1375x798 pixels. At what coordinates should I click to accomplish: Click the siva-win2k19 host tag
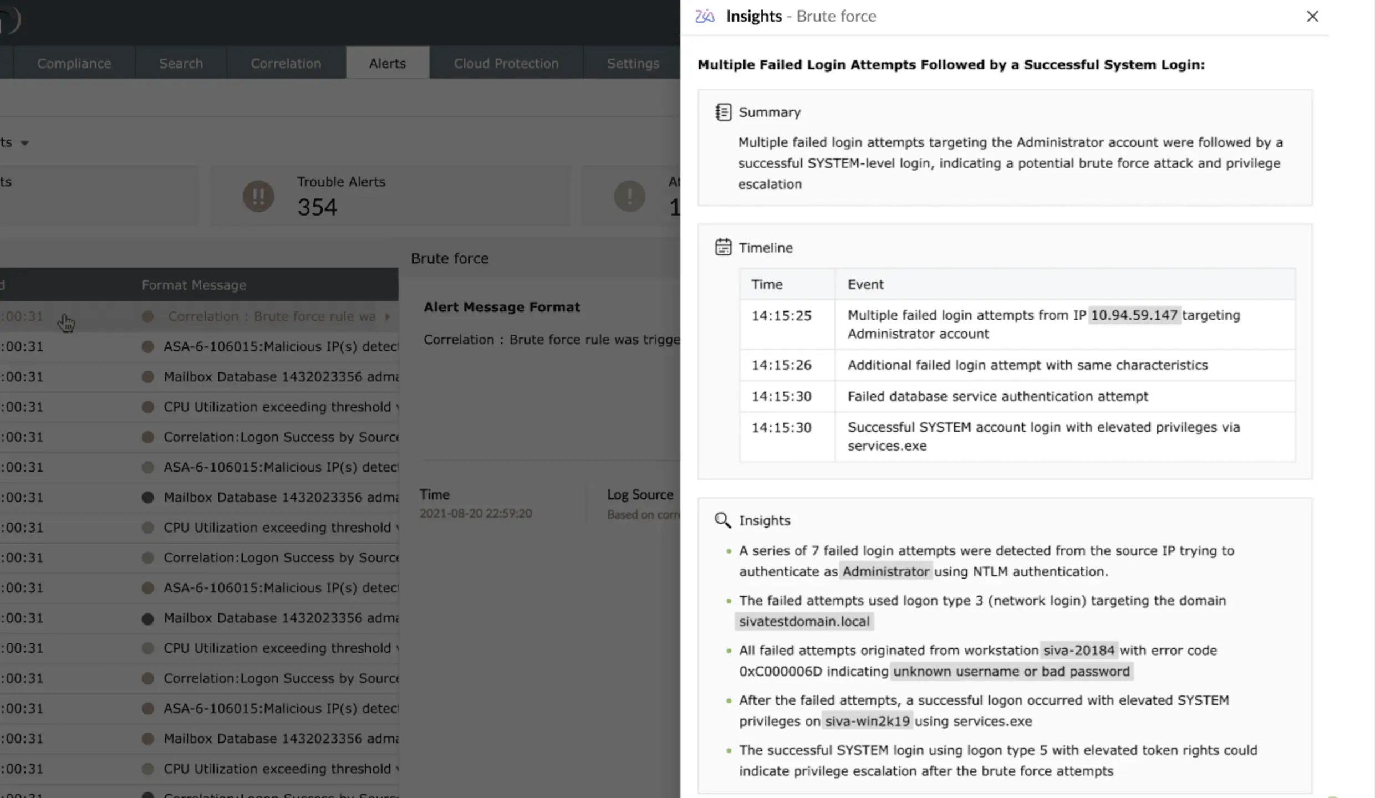pos(867,721)
